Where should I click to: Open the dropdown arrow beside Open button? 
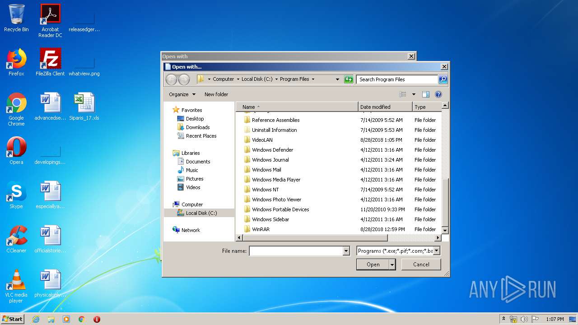tap(392, 265)
